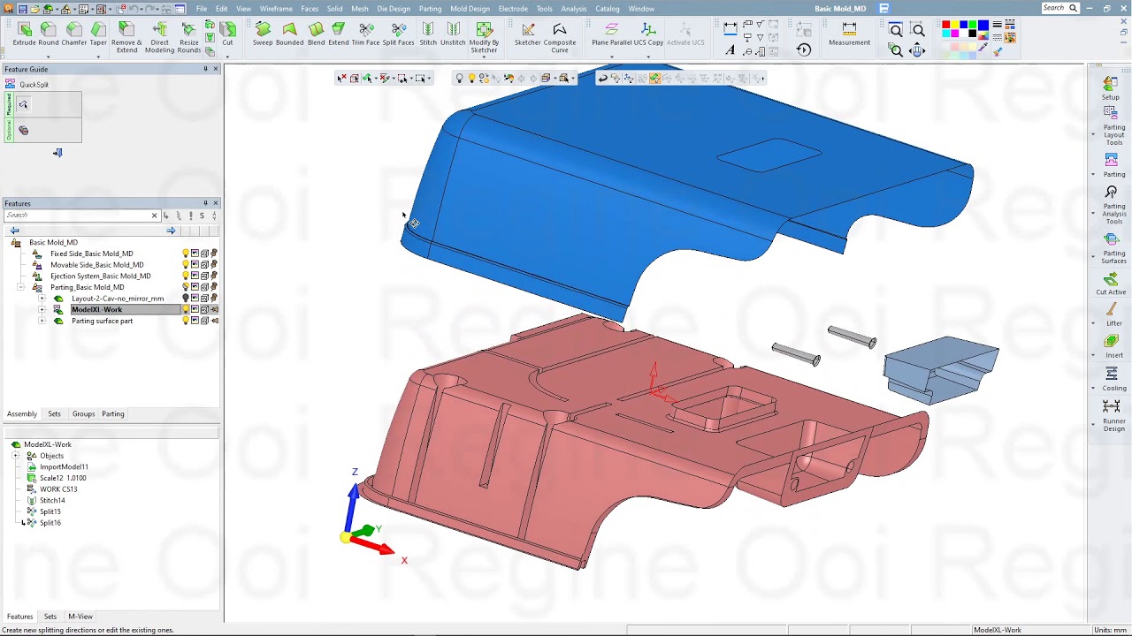This screenshot has height=636, width=1132.
Task: Toggle light bulb for Movable Side_Basic Mold_MD
Action: pos(186,265)
